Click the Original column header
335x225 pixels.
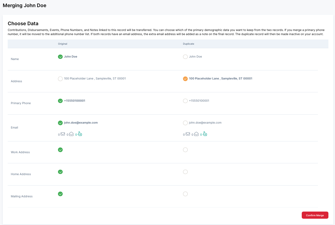[x=63, y=44]
